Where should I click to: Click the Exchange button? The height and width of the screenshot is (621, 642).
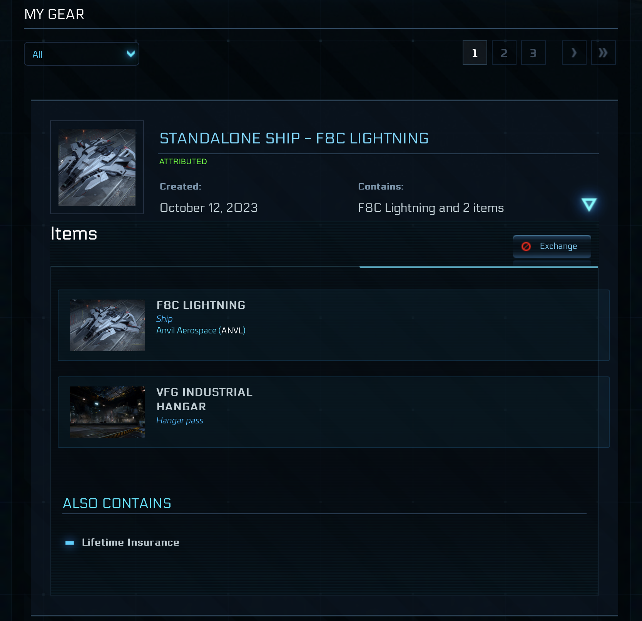[x=552, y=246]
